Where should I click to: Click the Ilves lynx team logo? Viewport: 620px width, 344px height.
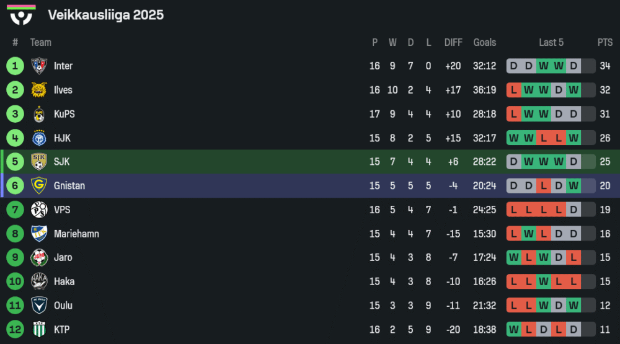(x=39, y=90)
